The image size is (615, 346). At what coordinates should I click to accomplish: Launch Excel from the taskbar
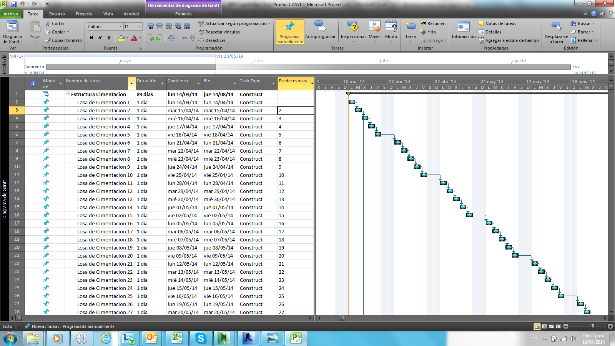pyautogui.click(x=177, y=339)
